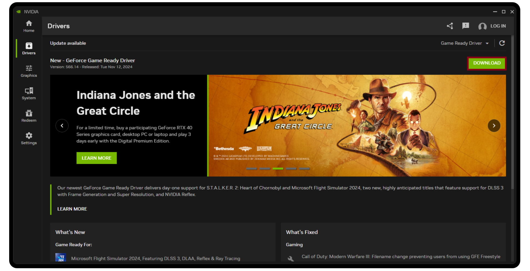Open the feedback notification icon
Viewport: 530px width, 271px height.
pyautogui.click(x=466, y=26)
